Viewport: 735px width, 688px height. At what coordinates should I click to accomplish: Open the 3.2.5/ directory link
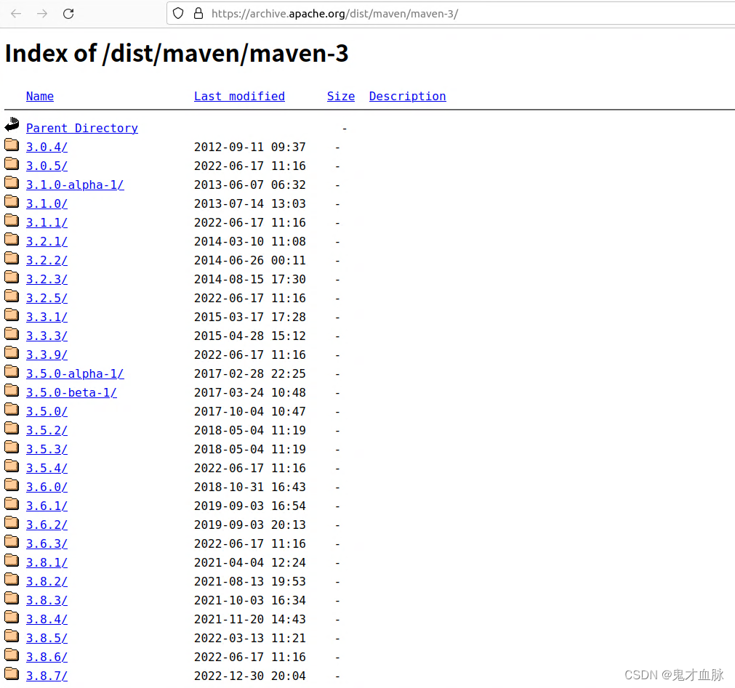[47, 299]
